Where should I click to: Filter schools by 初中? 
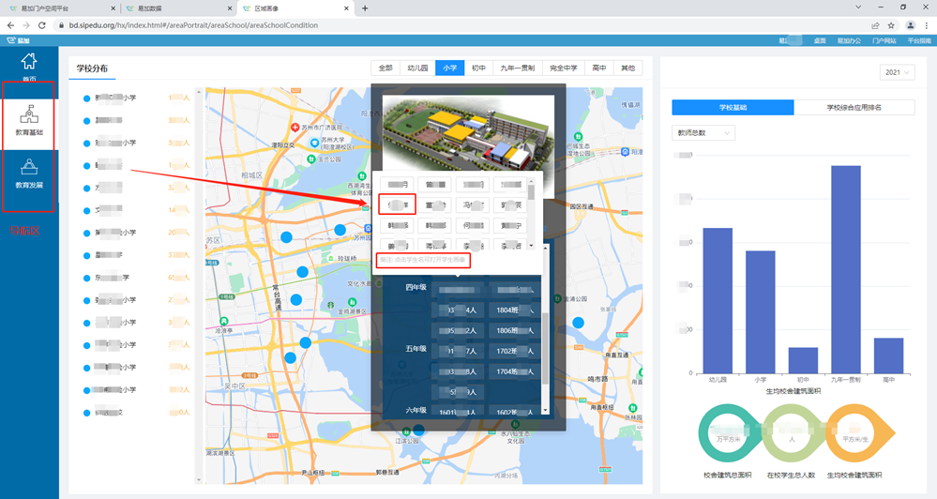[x=478, y=68]
